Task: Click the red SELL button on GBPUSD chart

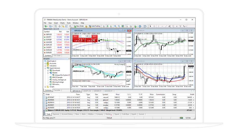Action: [x=75, y=36]
